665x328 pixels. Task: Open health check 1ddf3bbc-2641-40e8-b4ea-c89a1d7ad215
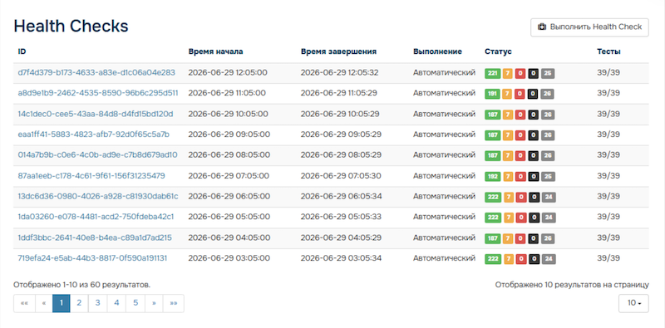pos(95,237)
